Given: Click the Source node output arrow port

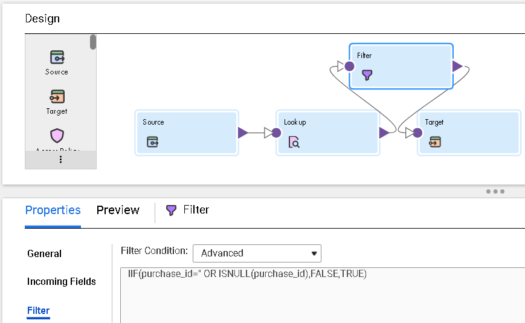Looking at the screenshot, I should (243, 132).
